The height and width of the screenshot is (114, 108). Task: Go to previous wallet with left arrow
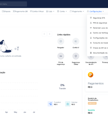pyautogui.click(x=44, y=34)
